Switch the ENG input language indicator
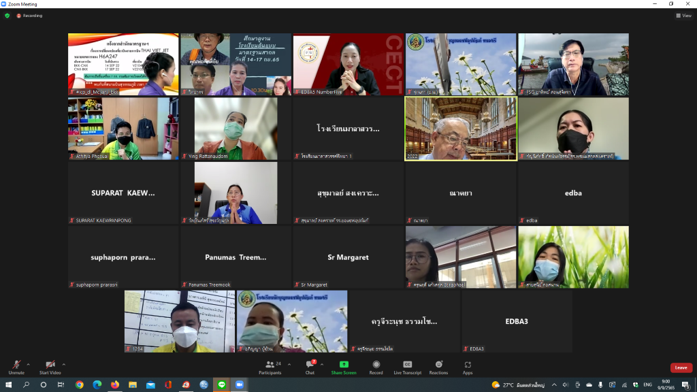 pyautogui.click(x=648, y=385)
